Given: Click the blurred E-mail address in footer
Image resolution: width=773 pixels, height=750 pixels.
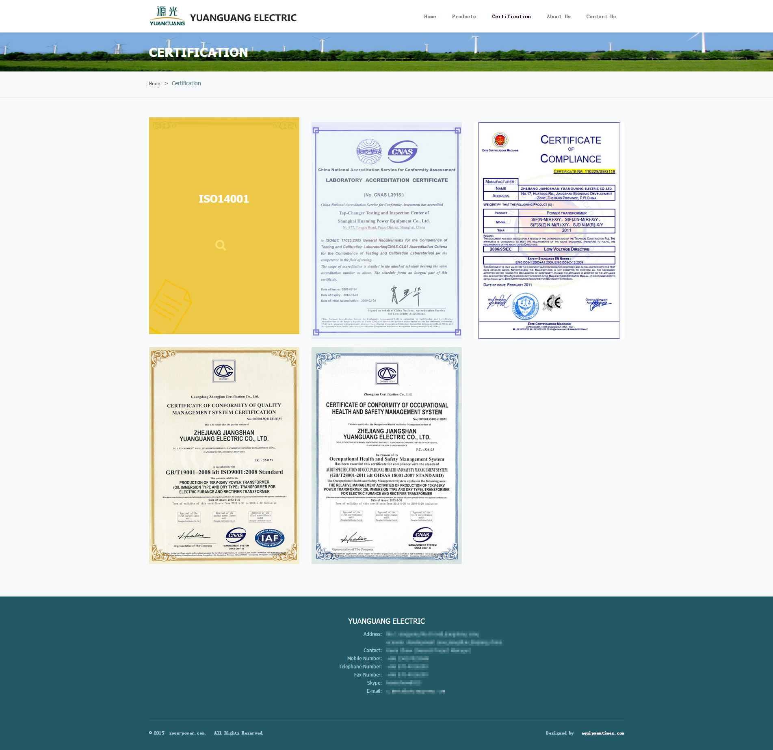Looking at the screenshot, I should (x=415, y=691).
